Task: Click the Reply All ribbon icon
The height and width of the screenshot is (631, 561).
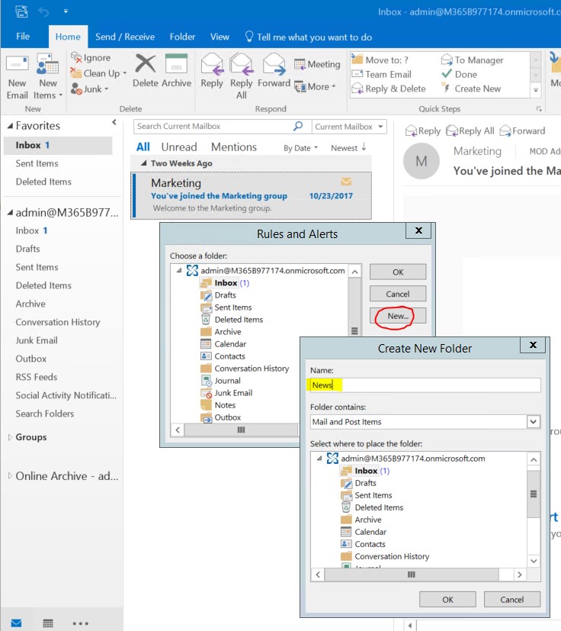Action: [x=242, y=64]
